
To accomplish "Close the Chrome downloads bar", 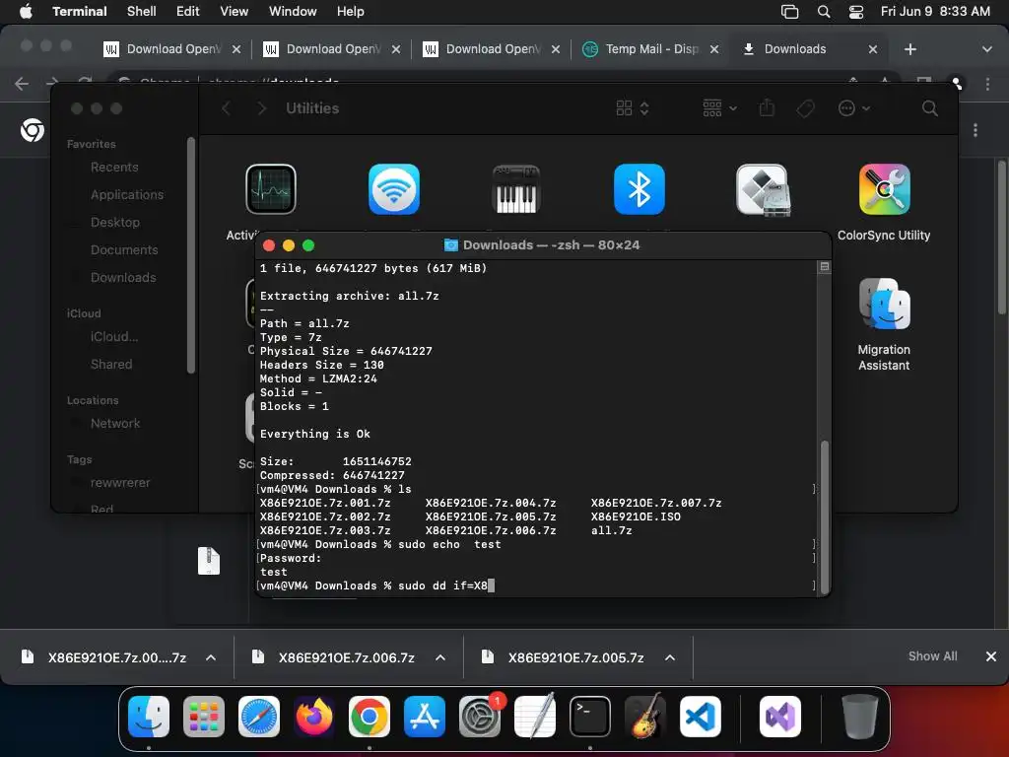I will (991, 656).
